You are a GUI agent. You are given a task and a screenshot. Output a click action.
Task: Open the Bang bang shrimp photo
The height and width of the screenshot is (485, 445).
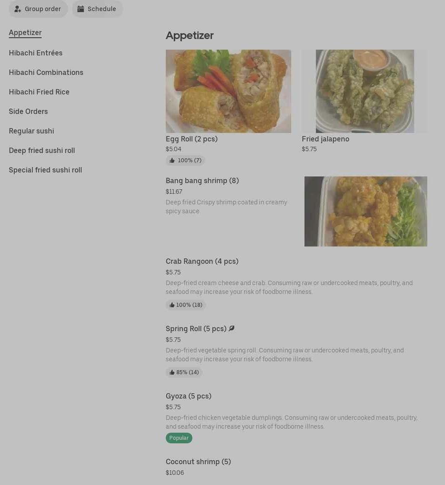(x=366, y=211)
